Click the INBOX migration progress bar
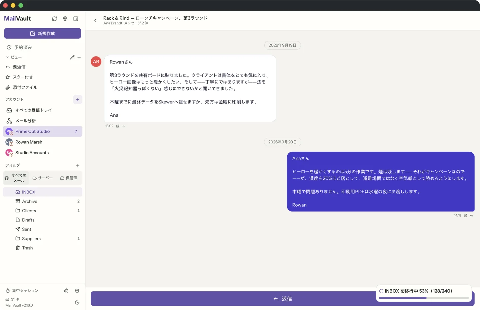This screenshot has width=480, height=310. coord(424,298)
